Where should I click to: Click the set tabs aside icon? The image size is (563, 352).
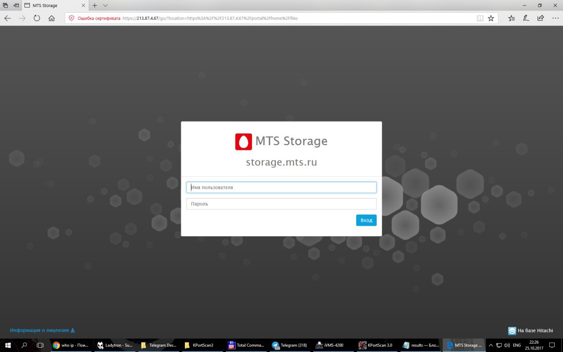pos(16,5)
